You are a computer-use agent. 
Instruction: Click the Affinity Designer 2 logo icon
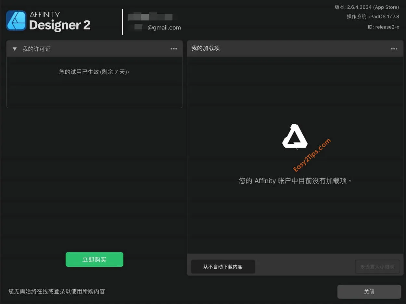[x=16, y=21]
